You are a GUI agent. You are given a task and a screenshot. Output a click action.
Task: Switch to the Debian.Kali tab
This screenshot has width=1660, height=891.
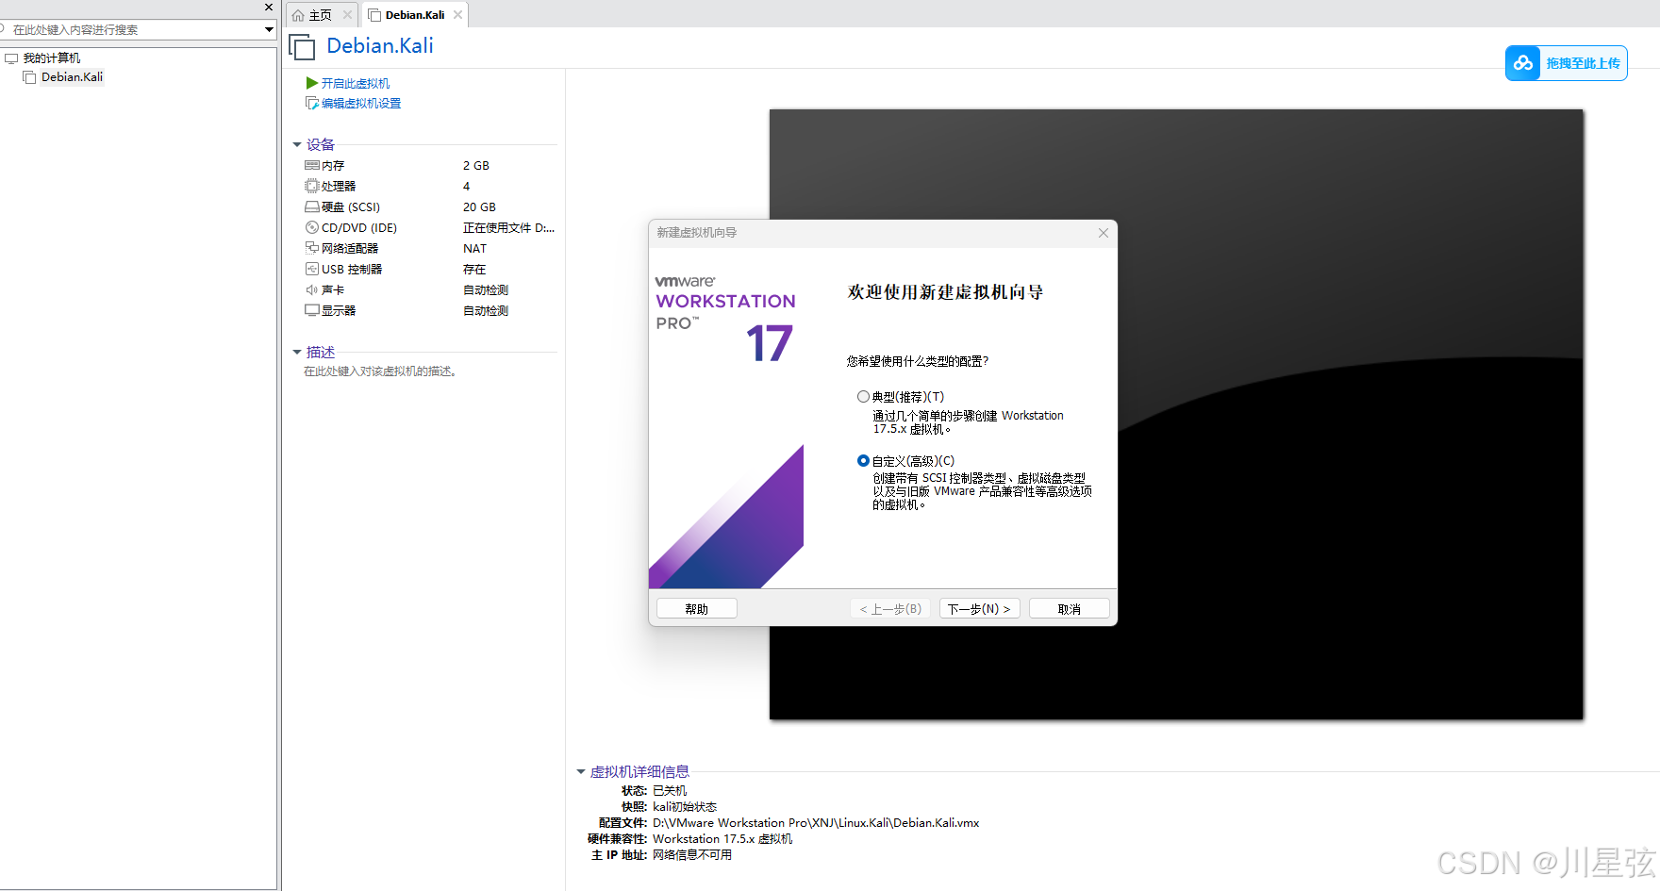[x=415, y=15]
